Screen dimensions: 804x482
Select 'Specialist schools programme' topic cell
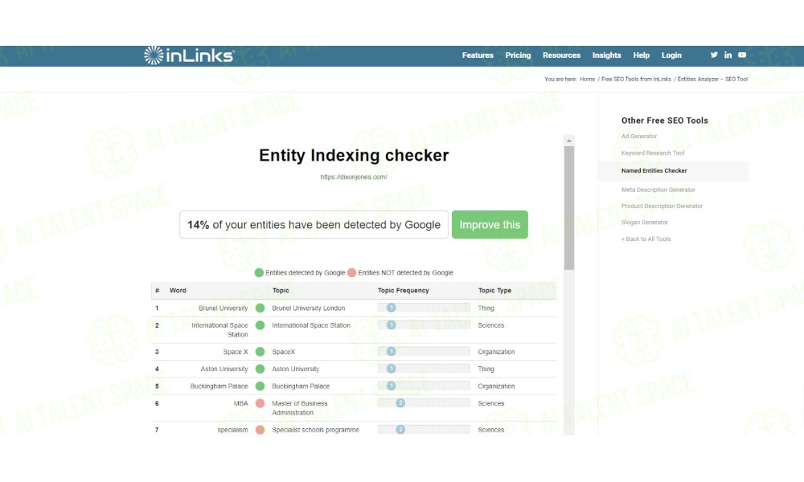[315, 430]
